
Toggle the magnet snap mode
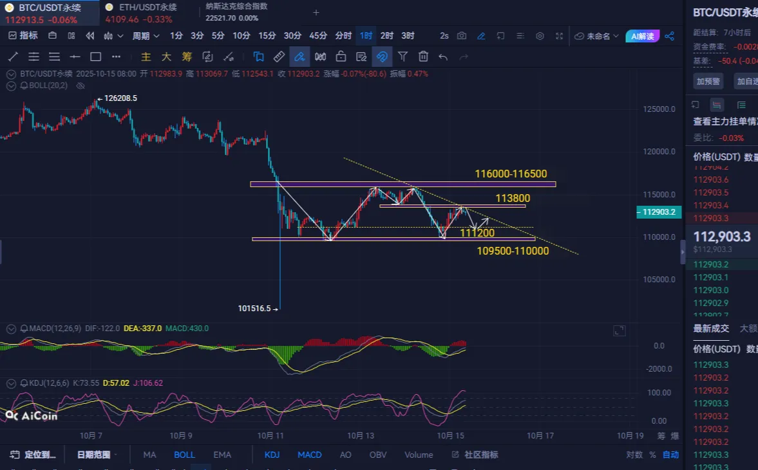382,57
